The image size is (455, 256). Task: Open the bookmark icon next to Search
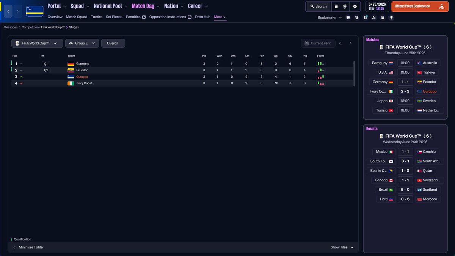point(336,6)
